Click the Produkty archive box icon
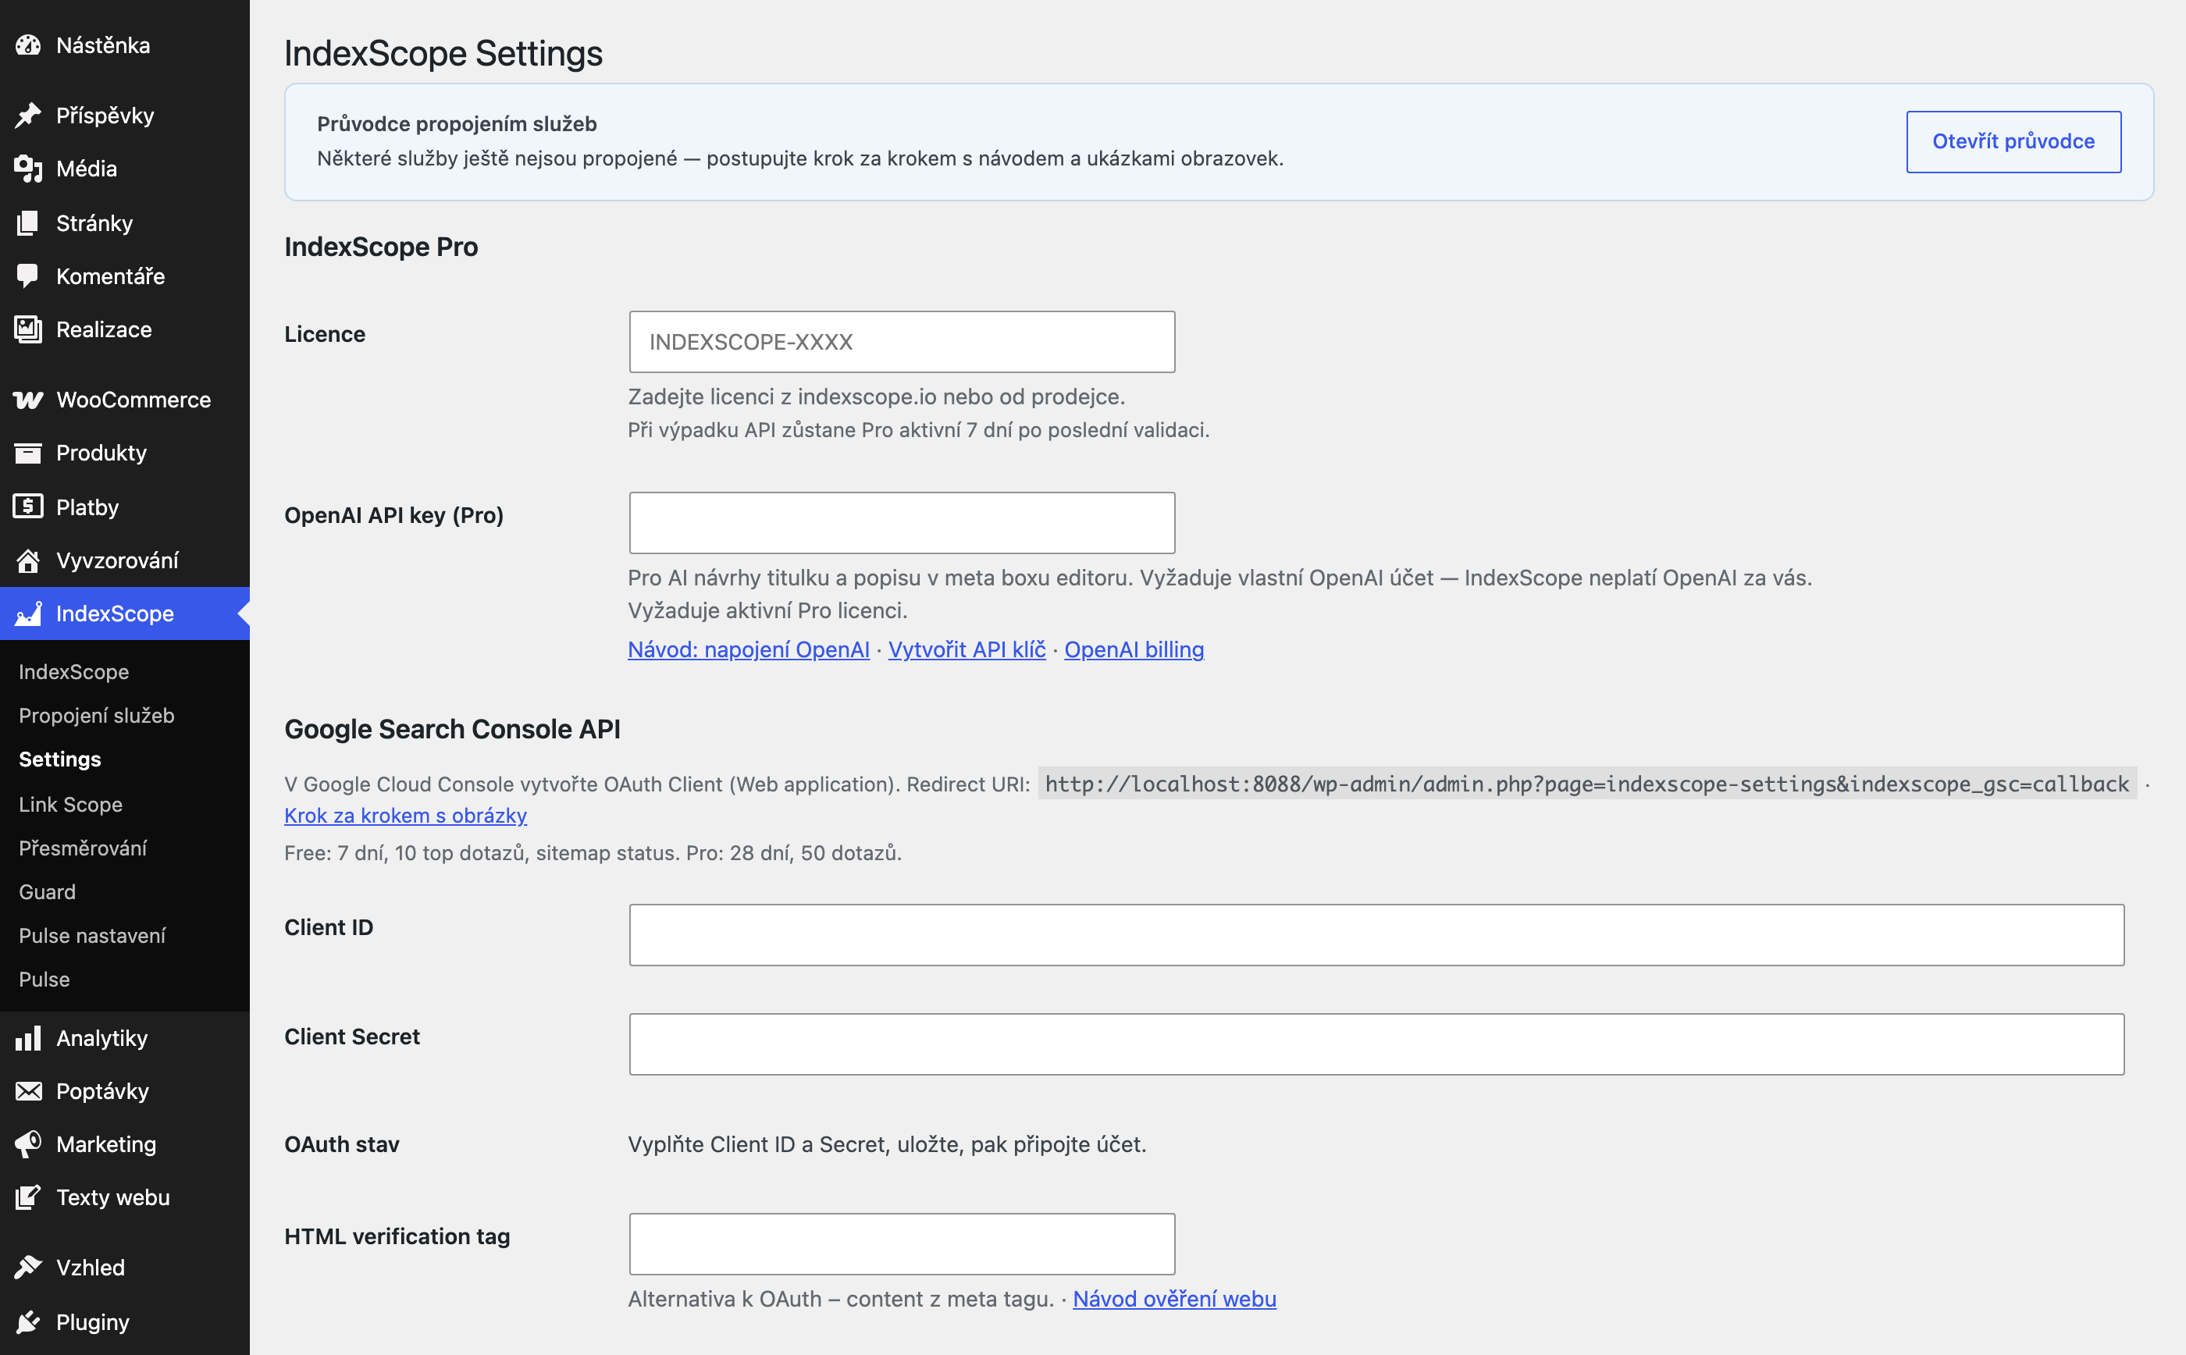 [x=28, y=453]
